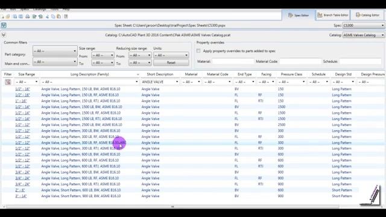The image size is (386, 217).
Task: Select row Angle Valve, Long Pattern, 600 LB, RTJ
Action: pos(193,166)
